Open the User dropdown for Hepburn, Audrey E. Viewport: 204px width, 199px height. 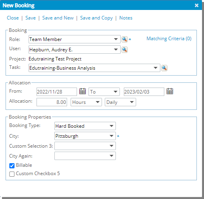point(75,50)
